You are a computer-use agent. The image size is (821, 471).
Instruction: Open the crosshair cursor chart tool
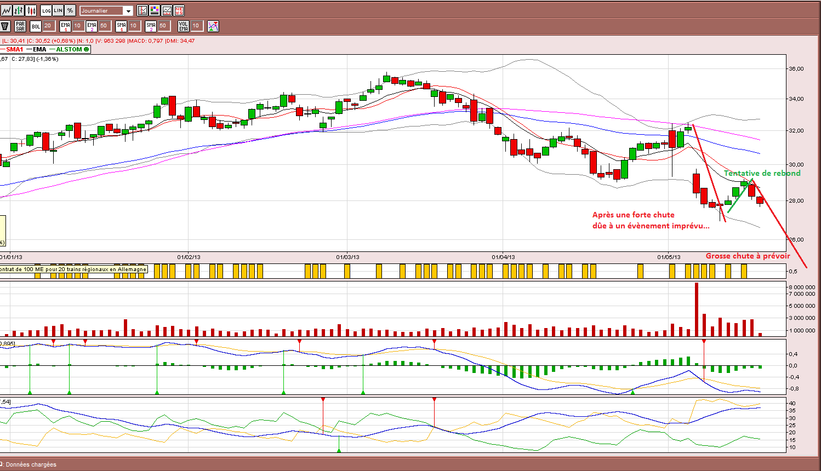[142, 10]
